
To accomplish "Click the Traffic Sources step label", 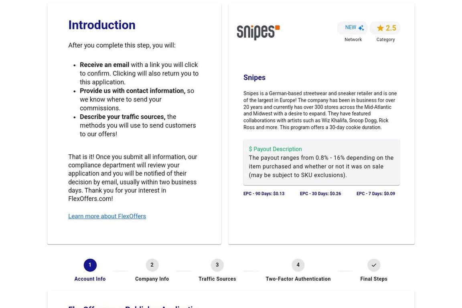I will tap(217, 279).
